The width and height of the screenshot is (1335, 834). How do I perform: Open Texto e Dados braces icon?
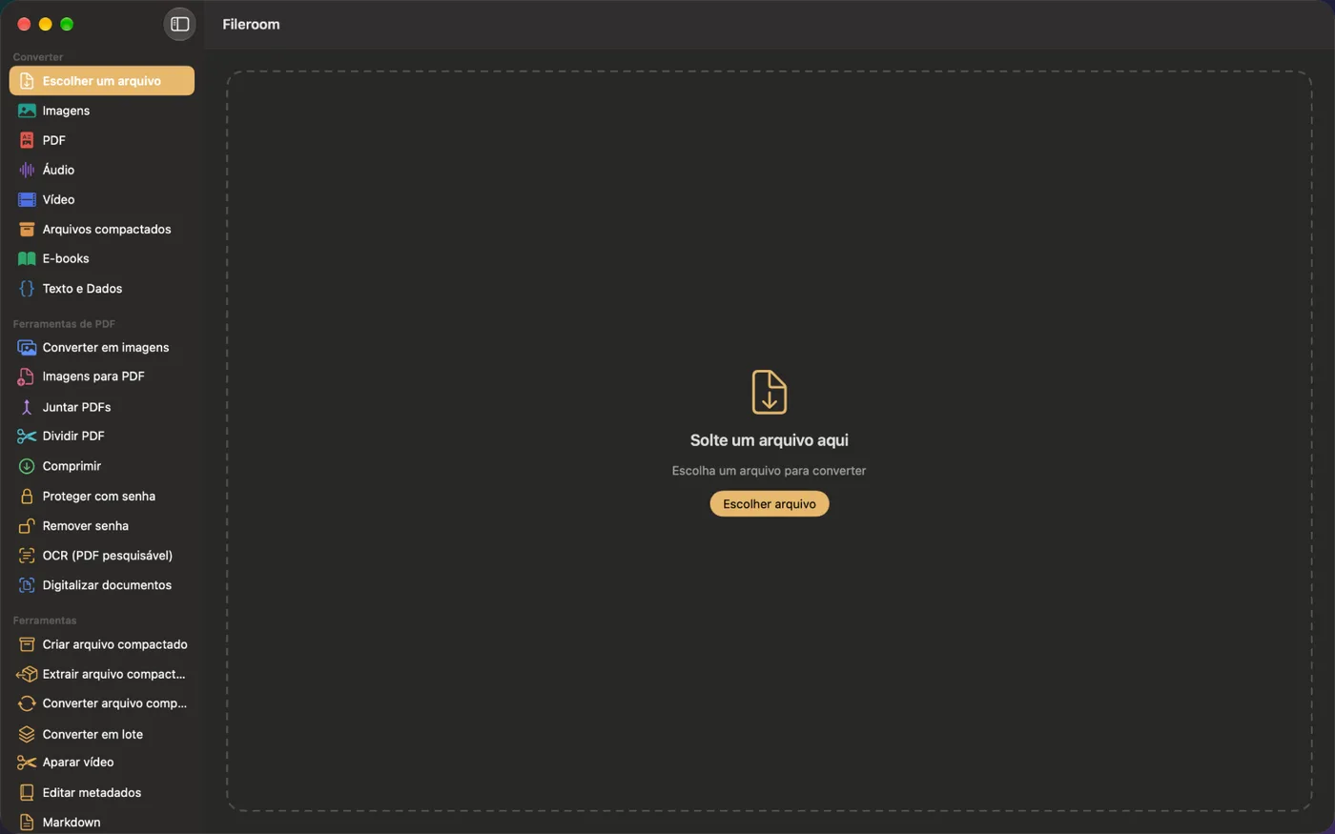tap(27, 288)
